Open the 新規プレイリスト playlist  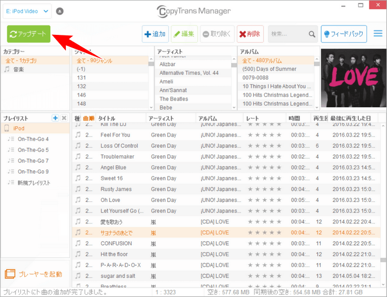click(x=35, y=183)
